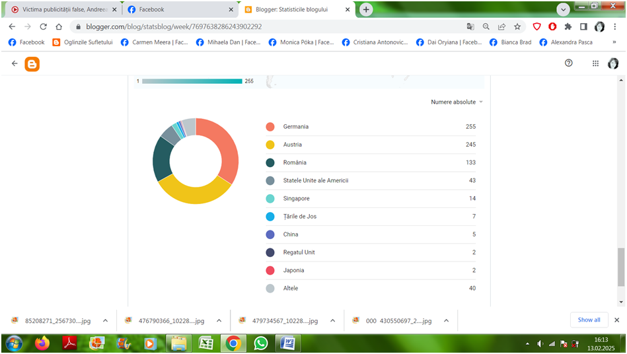Open the Carmen Meera bookmark
Screen dimensions: 627x354
(155, 42)
